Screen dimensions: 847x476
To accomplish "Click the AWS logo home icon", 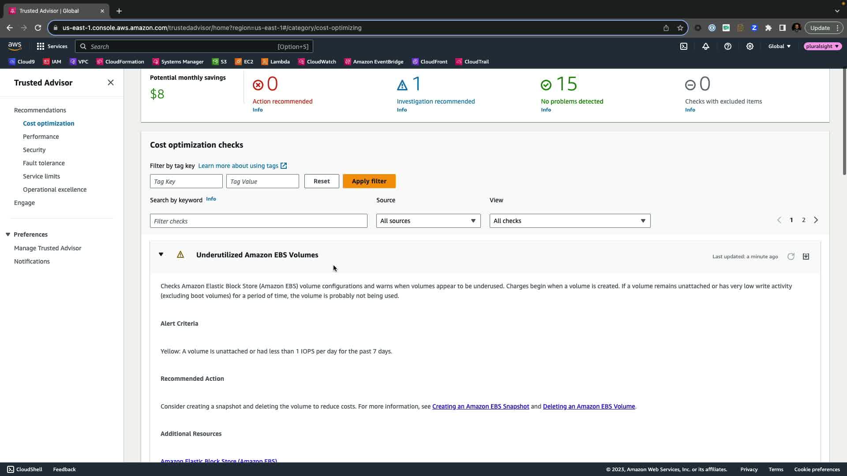I will pos(15,46).
